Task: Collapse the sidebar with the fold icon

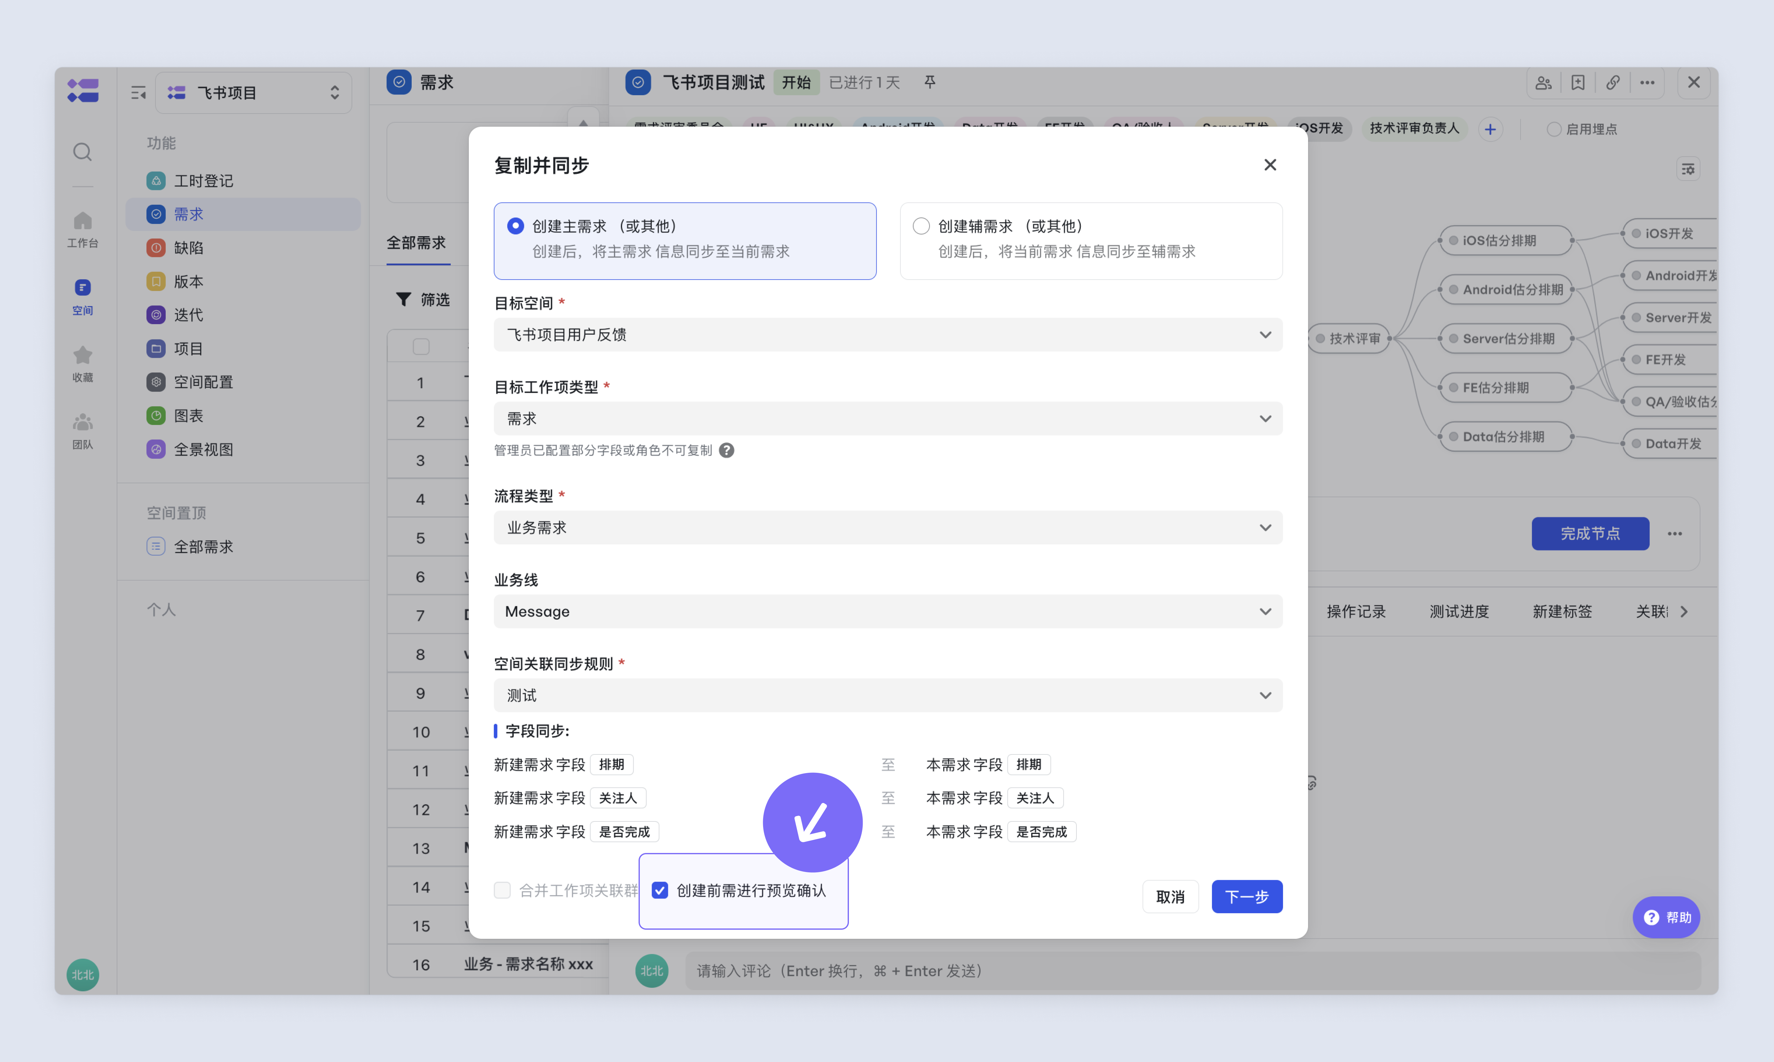Action: 138,92
